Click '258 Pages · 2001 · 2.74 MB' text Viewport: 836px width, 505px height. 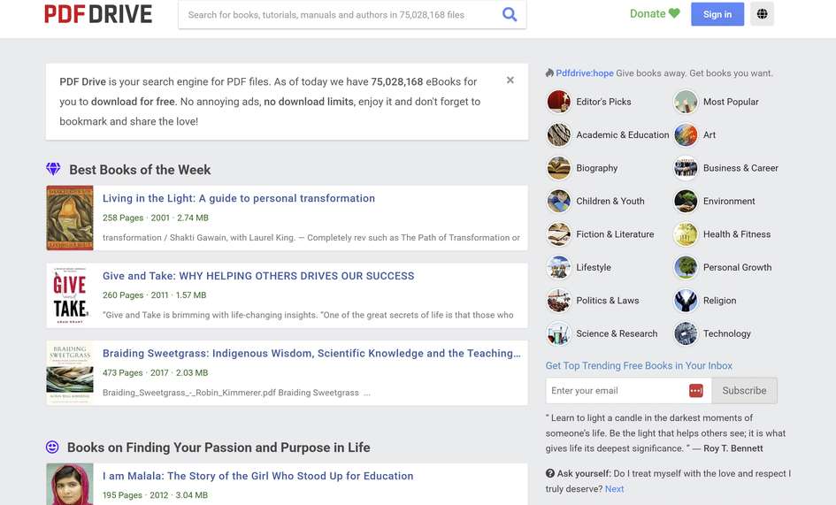(155, 218)
